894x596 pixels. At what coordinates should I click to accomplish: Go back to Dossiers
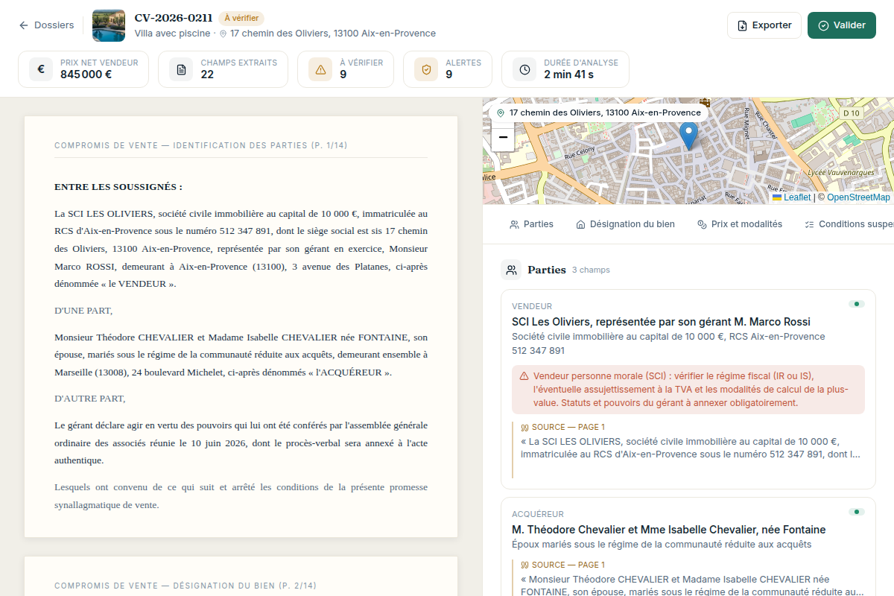[46, 25]
